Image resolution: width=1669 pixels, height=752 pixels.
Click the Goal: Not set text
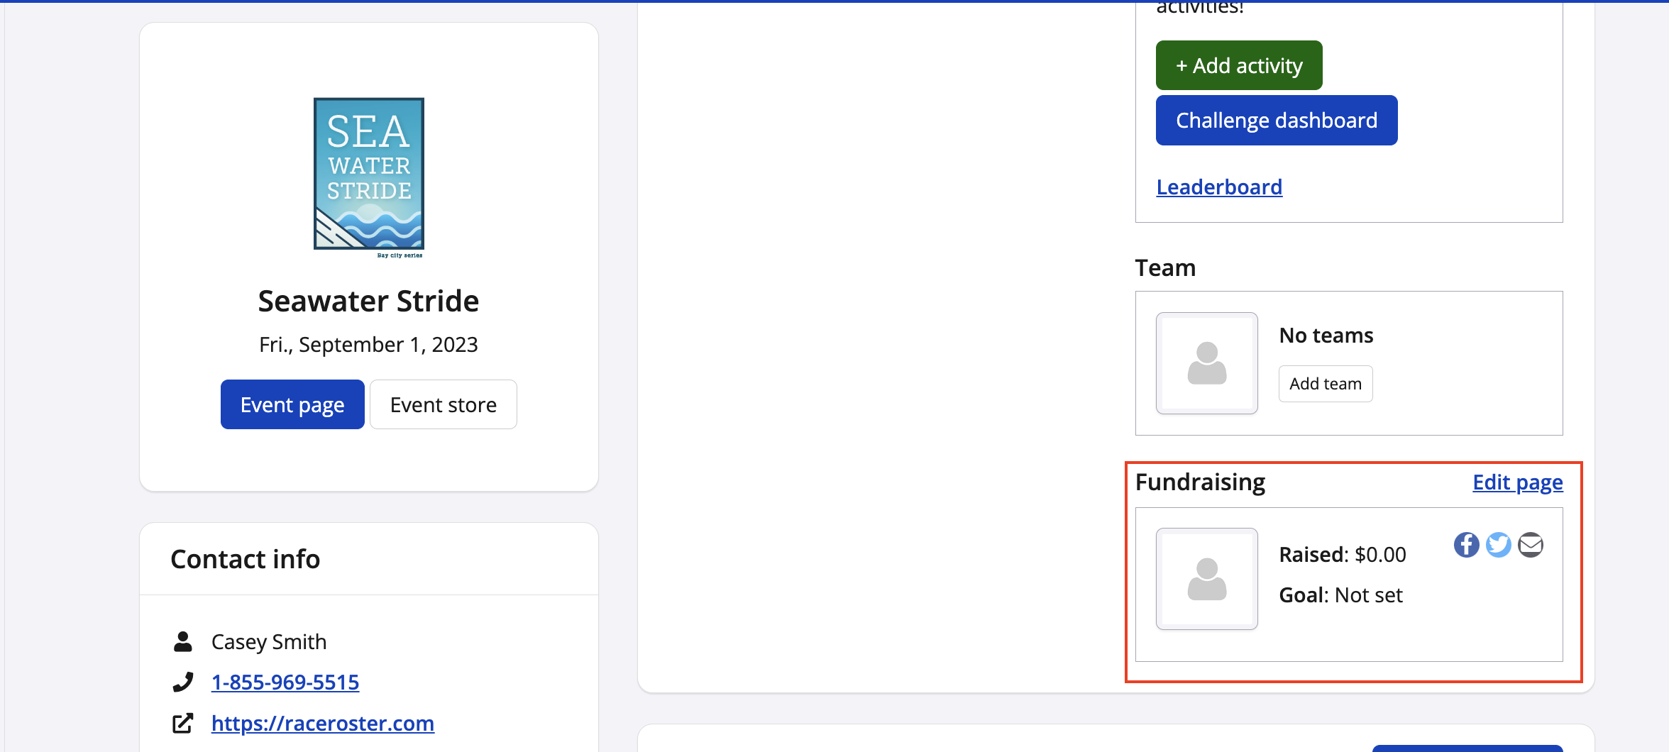tap(1340, 595)
